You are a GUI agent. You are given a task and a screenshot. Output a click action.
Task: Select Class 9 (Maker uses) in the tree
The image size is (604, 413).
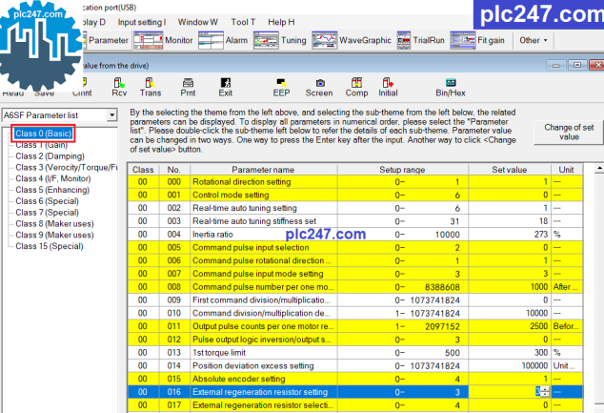click(54, 235)
